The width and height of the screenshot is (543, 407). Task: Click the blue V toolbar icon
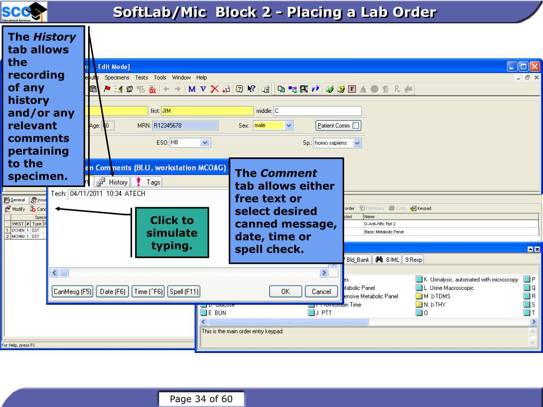(x=203, y=89)
